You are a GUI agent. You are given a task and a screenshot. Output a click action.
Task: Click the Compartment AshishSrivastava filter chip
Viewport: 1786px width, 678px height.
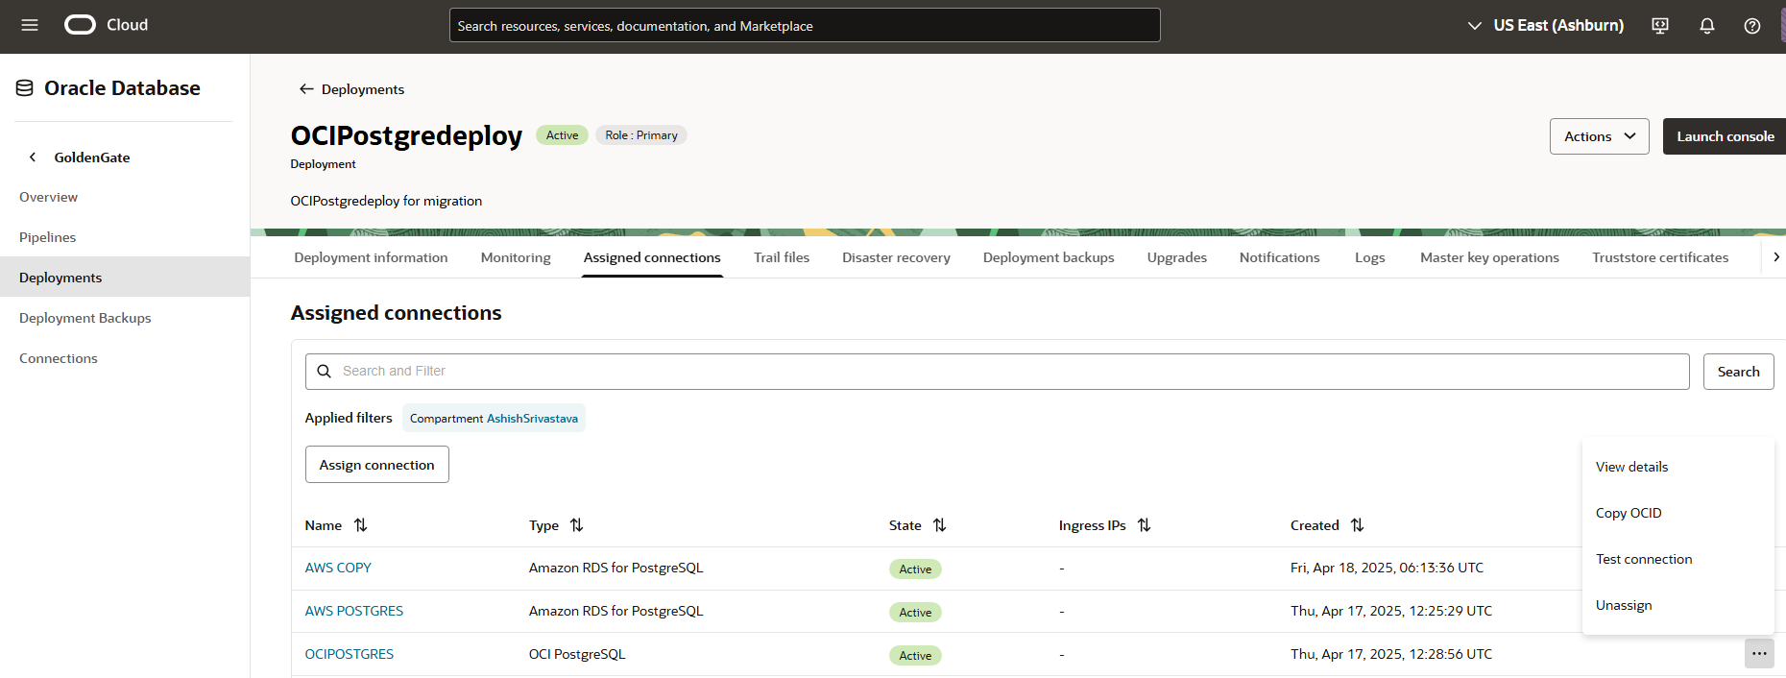click(494, 419)
